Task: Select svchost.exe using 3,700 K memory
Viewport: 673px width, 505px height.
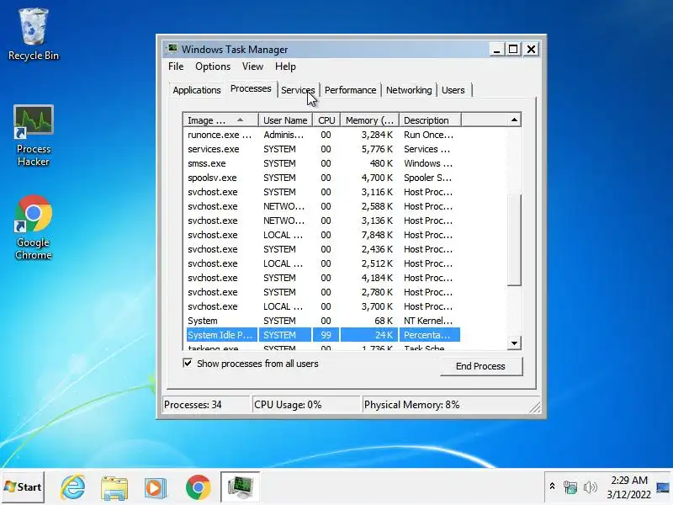Action: pyautogui.click(x=323, y=306)
